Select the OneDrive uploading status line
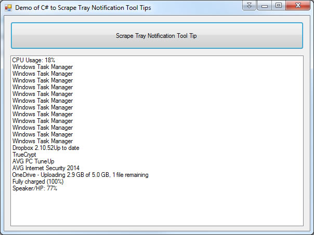Screen dimensions: 314x235 (80, 175)
